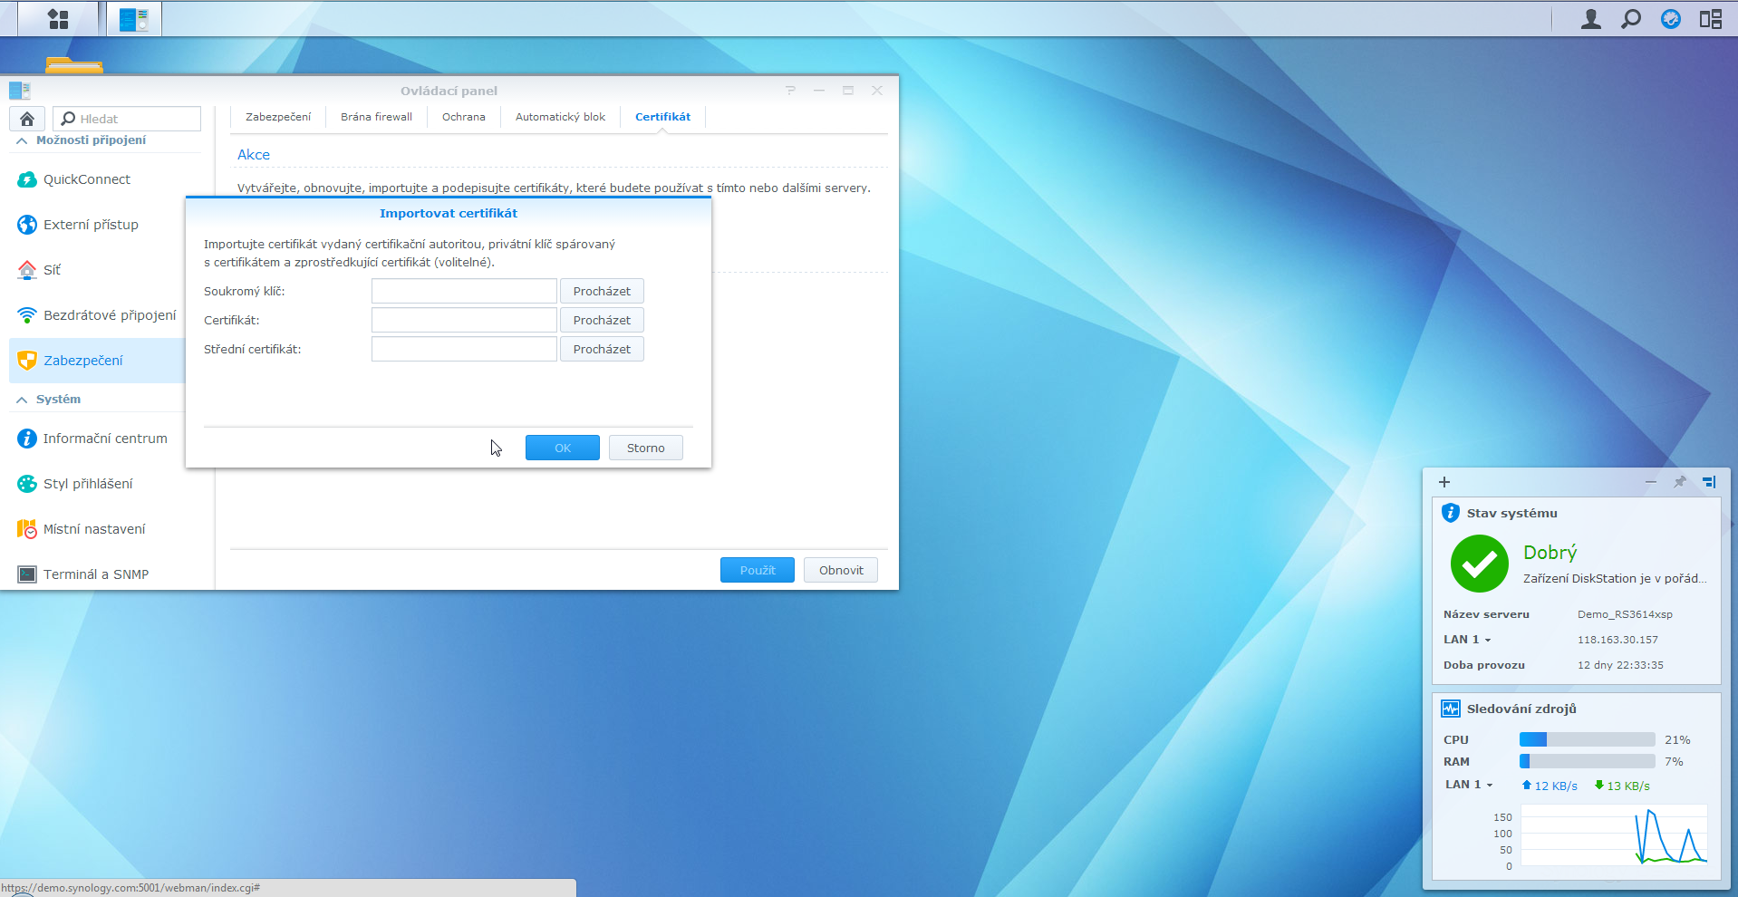Click the RAM usage bar
Screen dimensions: 1738x897
tap(1588, 761)
